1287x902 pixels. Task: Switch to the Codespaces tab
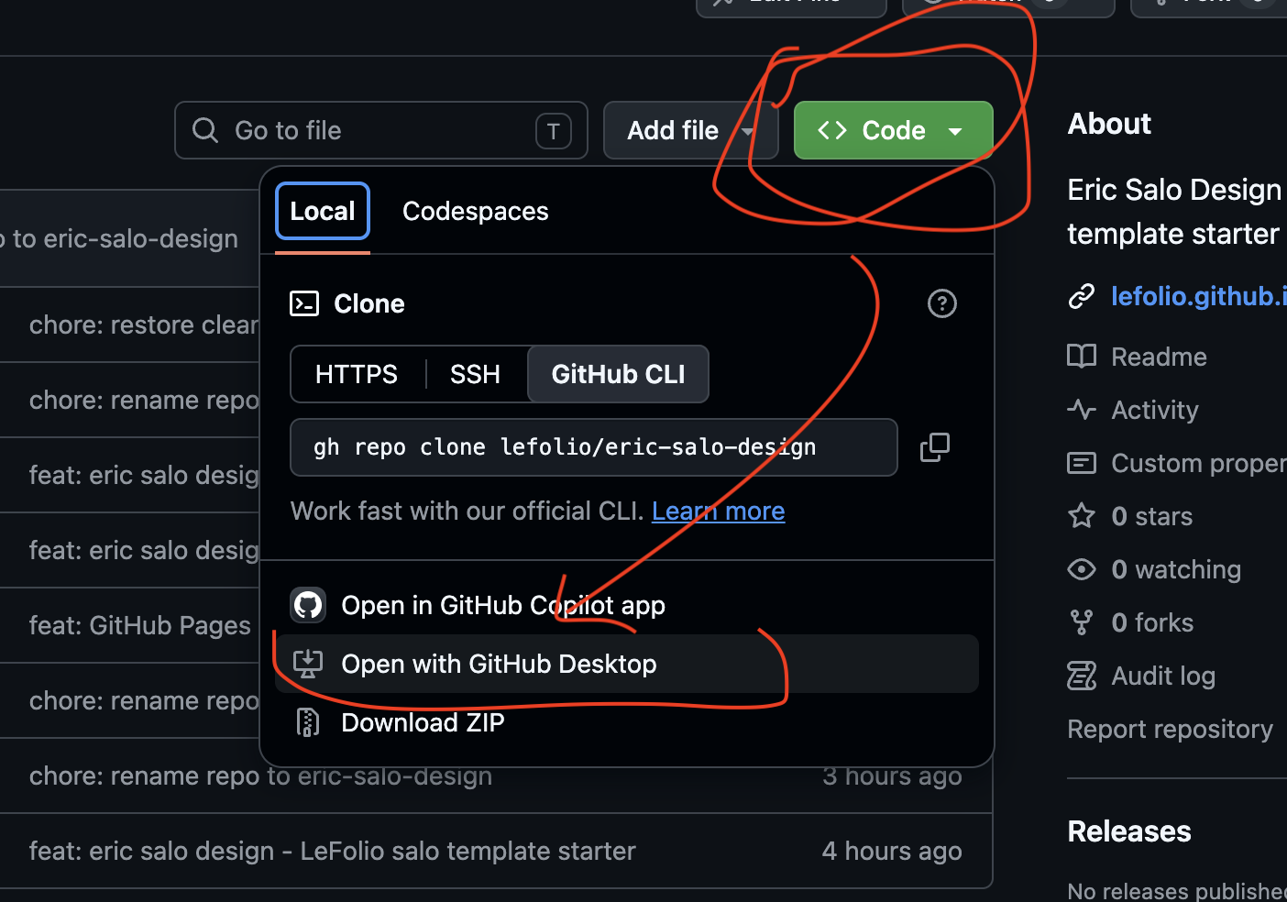click(x=475, y=211)
